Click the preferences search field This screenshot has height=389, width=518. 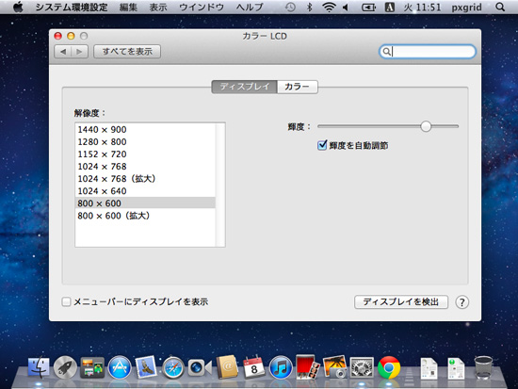click(428, 52)
